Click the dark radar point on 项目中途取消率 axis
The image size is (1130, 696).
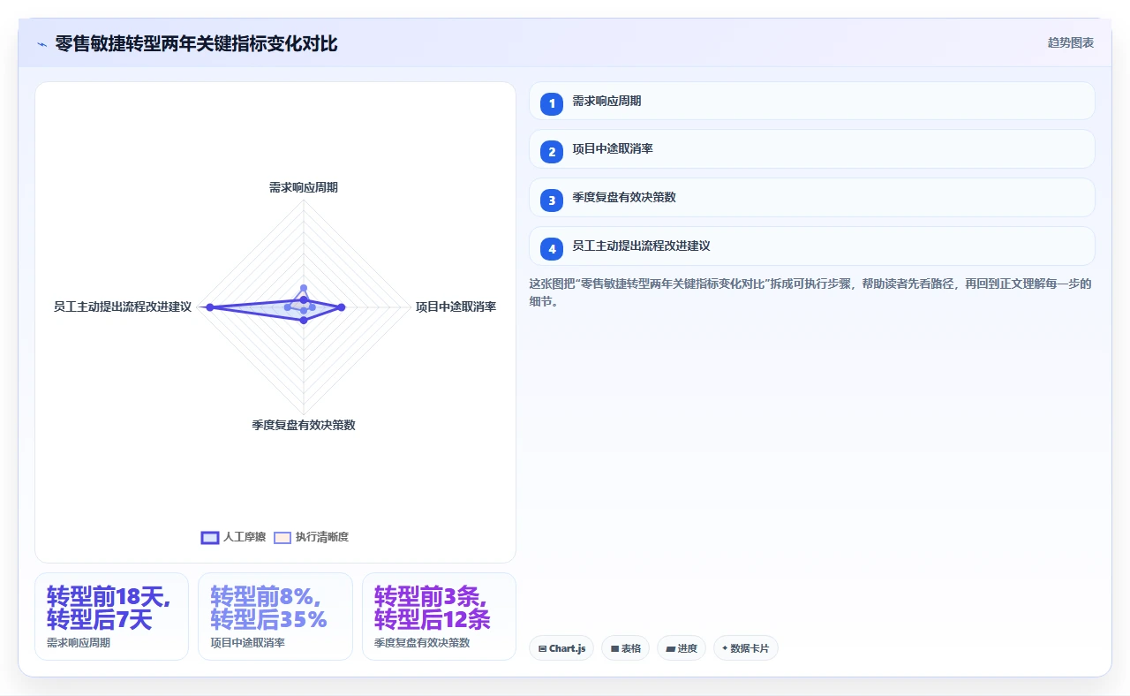click(342, 307)
